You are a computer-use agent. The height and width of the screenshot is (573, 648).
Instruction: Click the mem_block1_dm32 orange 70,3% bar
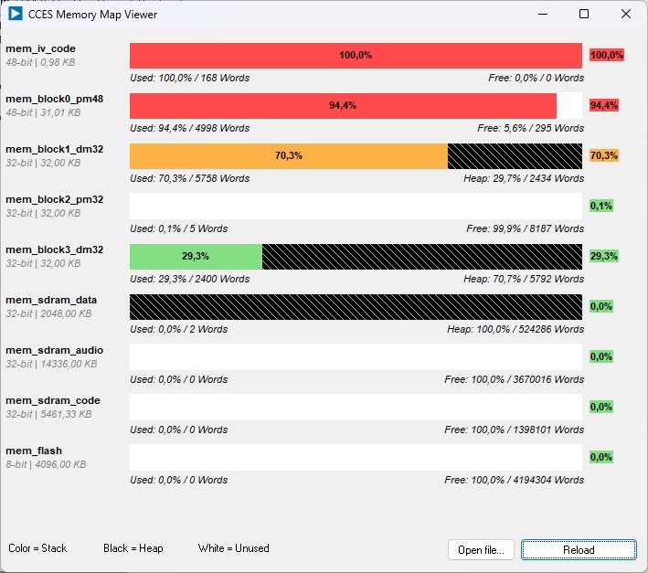tap(289, 156)
